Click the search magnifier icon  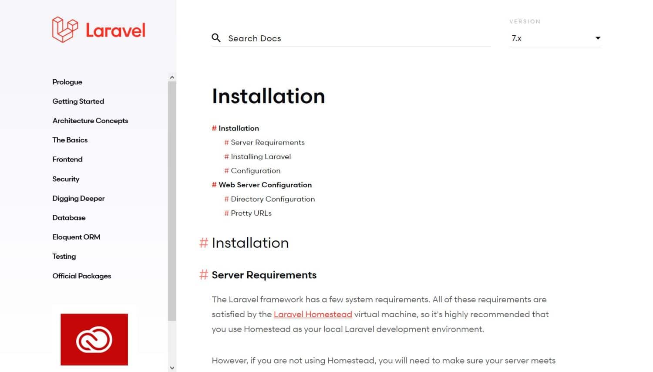tap(216, 38)
